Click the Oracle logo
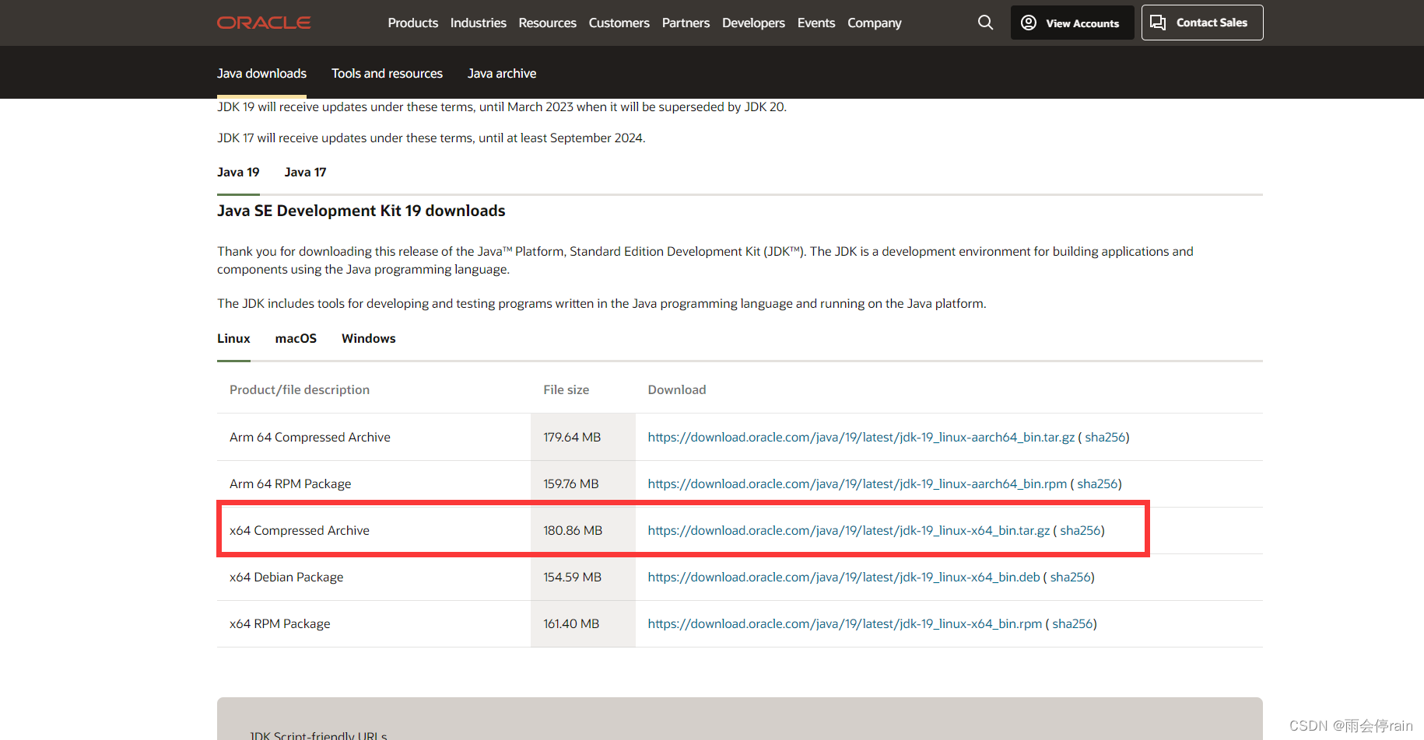 click(x=264, y=23)
